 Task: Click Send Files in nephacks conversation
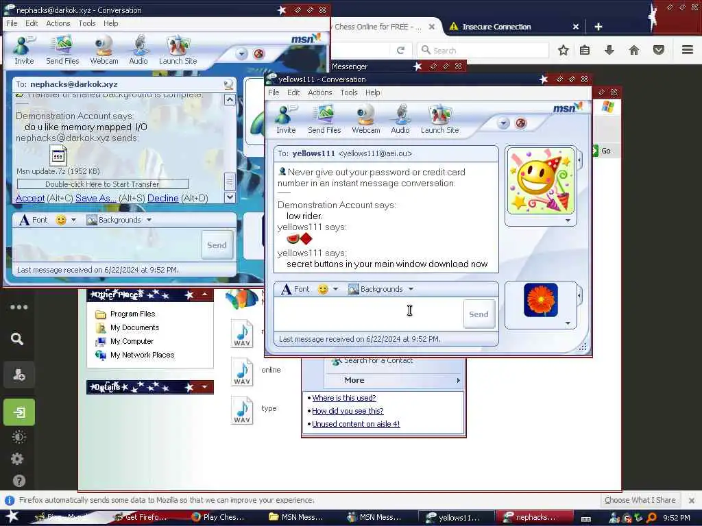tap(62, 50)
